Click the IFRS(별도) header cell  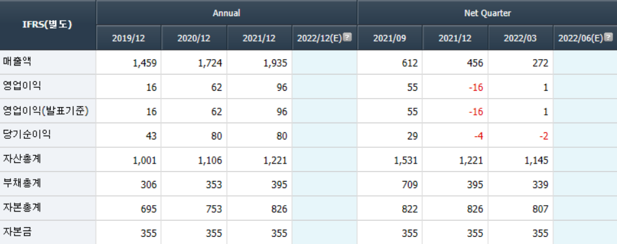(48, 25)
